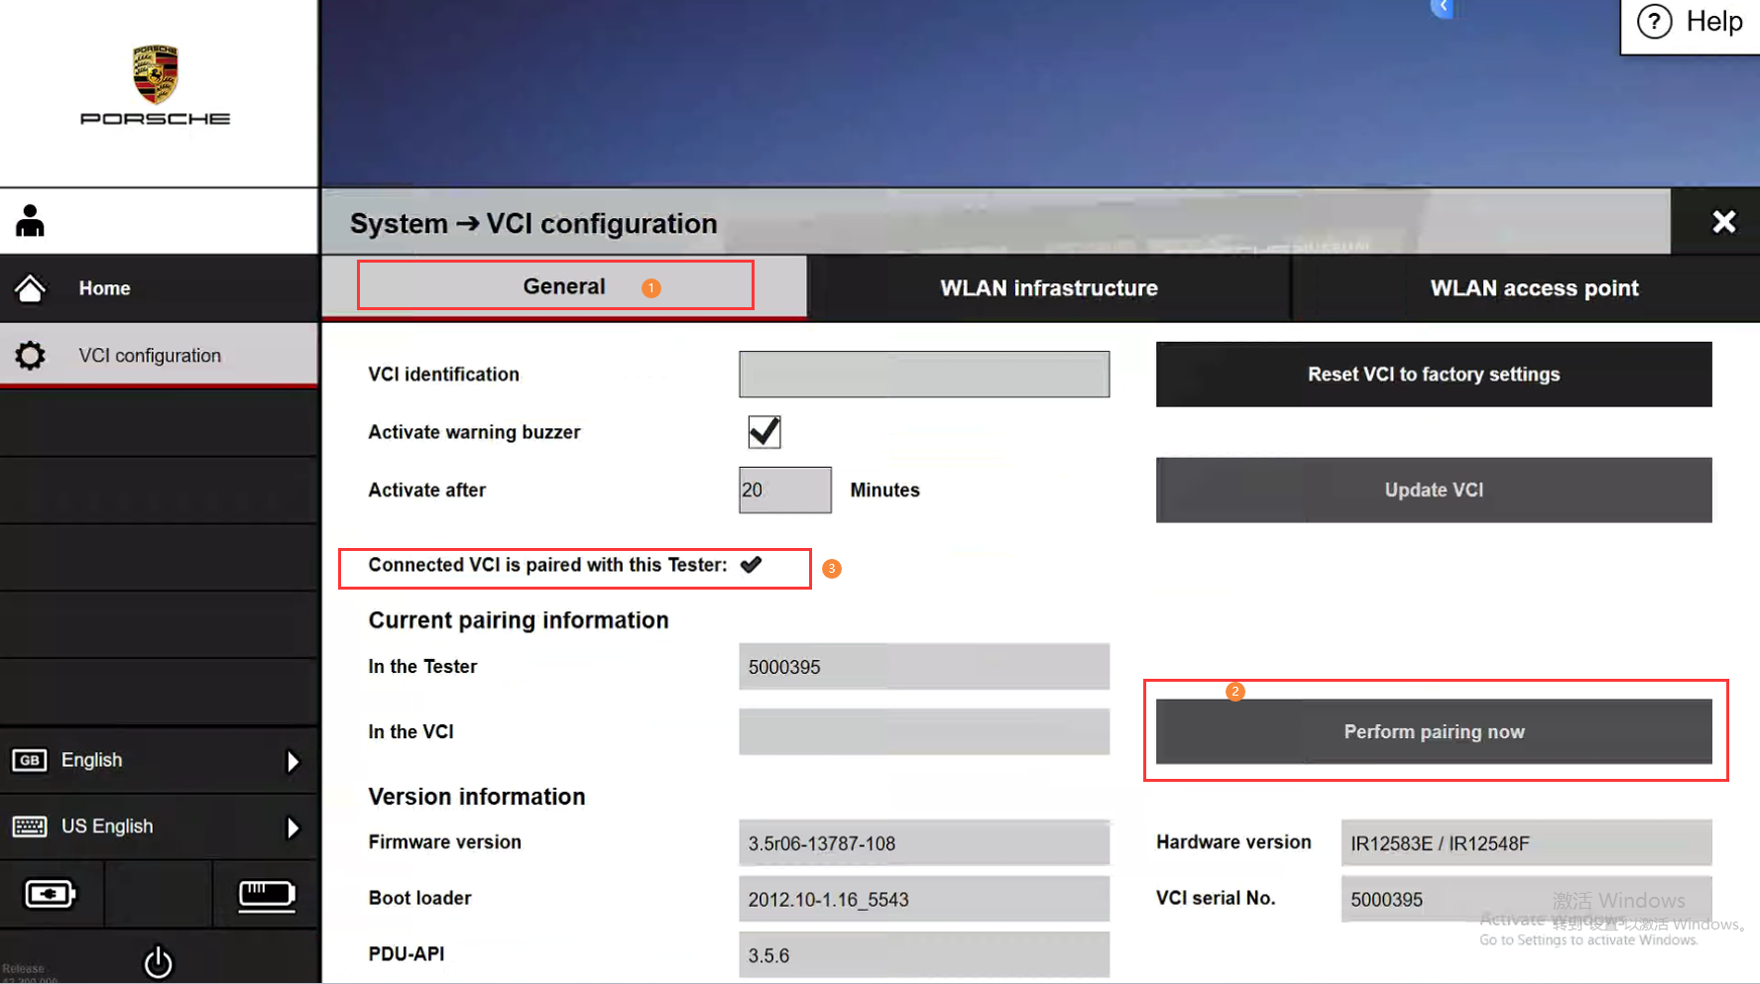Click the VCI configuration gear icon

click(x=30, y=356)
